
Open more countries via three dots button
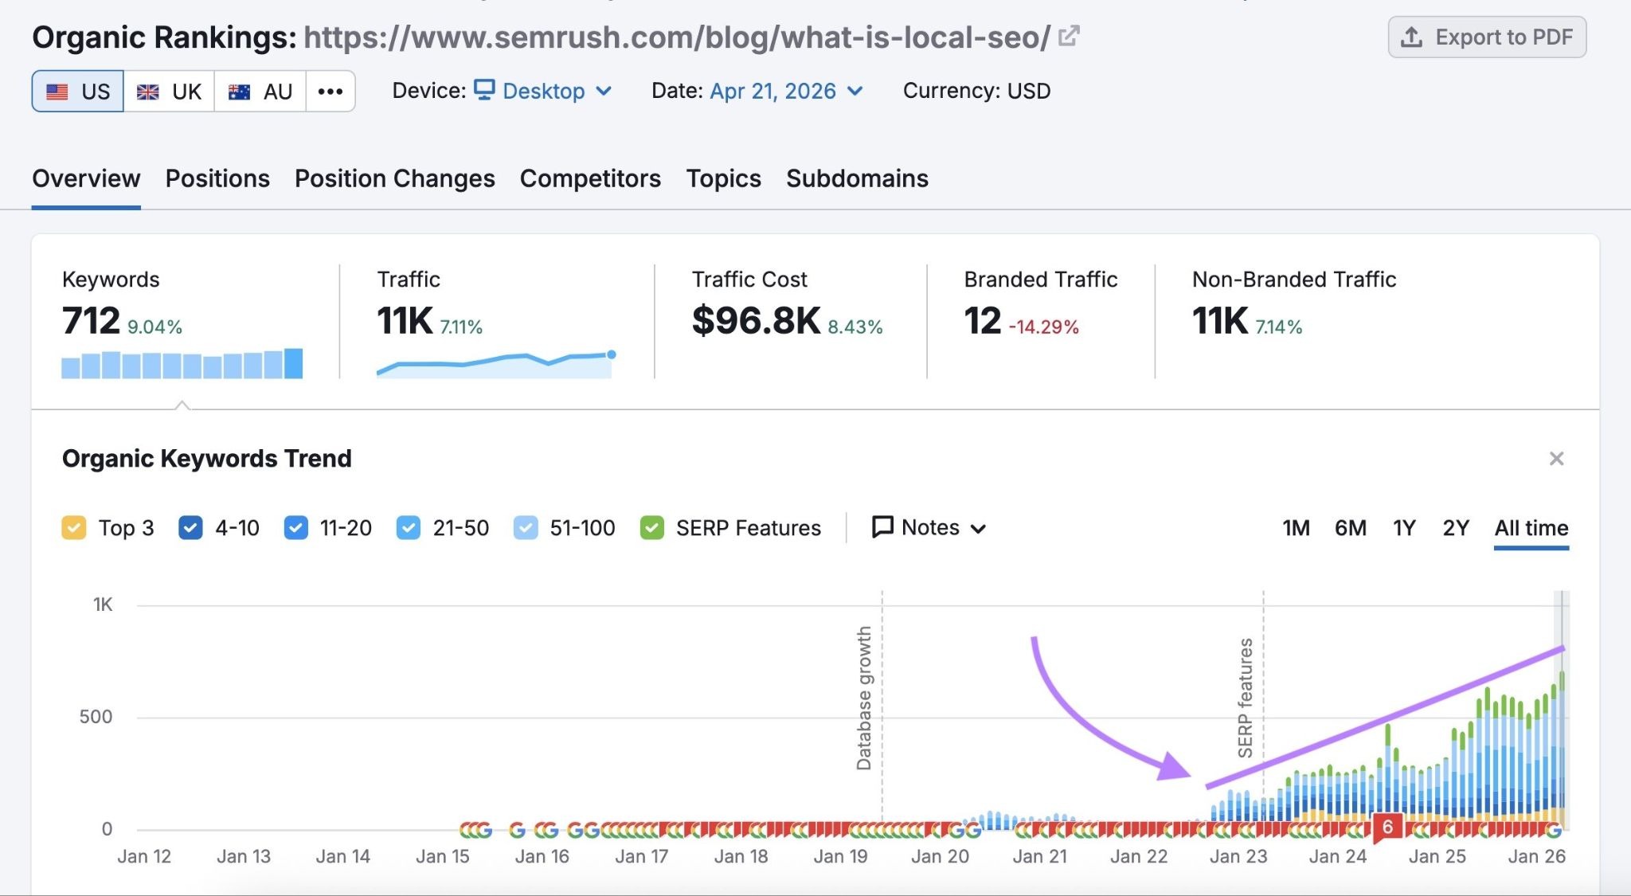[x=331, y=92]
